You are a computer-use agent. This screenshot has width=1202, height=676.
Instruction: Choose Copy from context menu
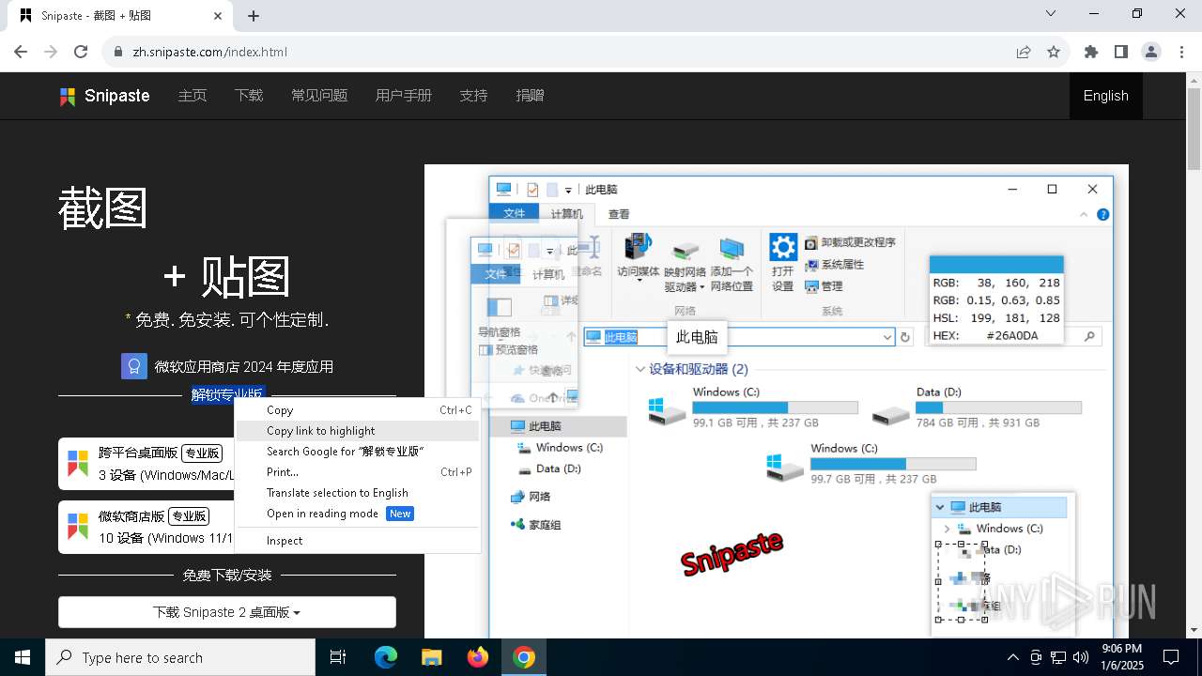tap(358, 409)
